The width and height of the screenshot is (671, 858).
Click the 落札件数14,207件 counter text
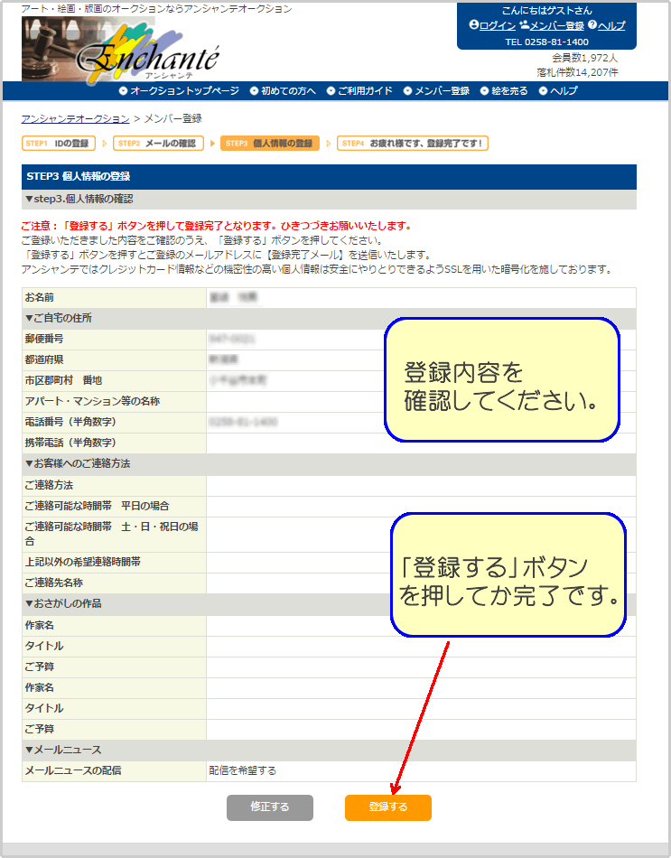point(577,72)
